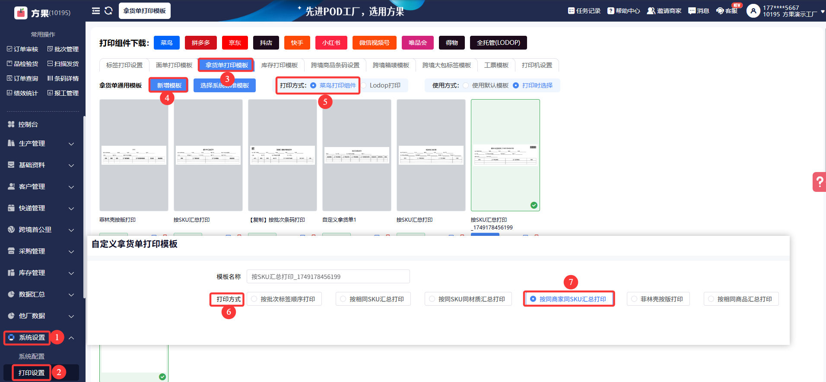Open the floating red question mark help
Viewport: 826px width, 382px height.
coord(820,182)
